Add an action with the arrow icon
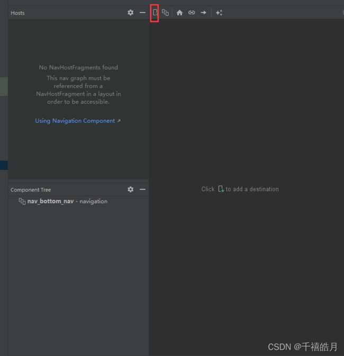Viewport: 344px width, 356px height. coord(204,13)
